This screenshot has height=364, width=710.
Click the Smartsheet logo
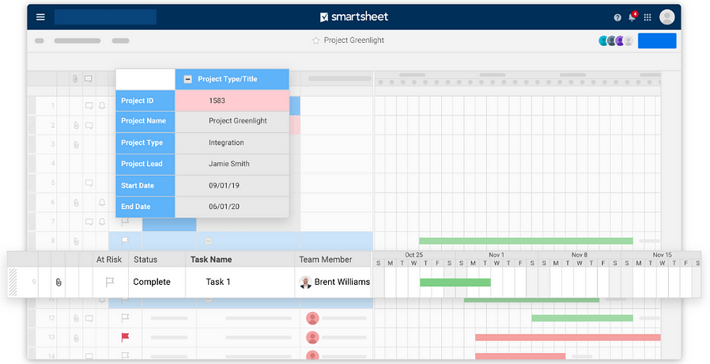(354, 17)
